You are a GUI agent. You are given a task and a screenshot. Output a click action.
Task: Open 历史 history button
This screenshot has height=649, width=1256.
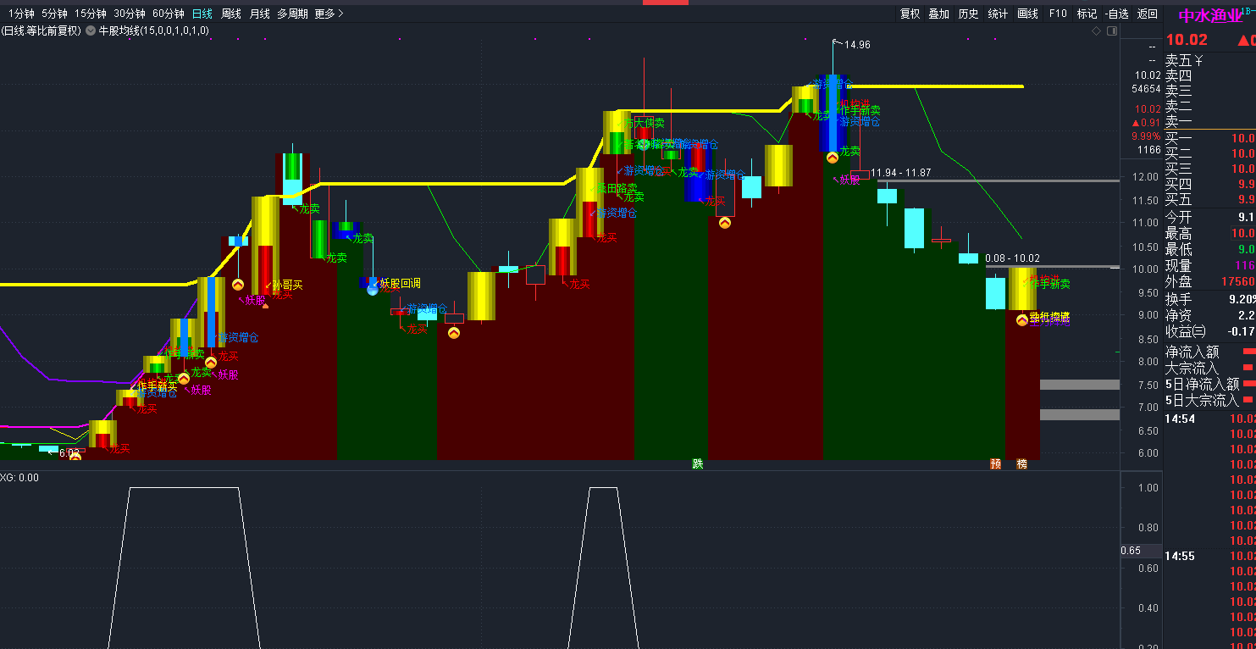[x=968, y=14]
